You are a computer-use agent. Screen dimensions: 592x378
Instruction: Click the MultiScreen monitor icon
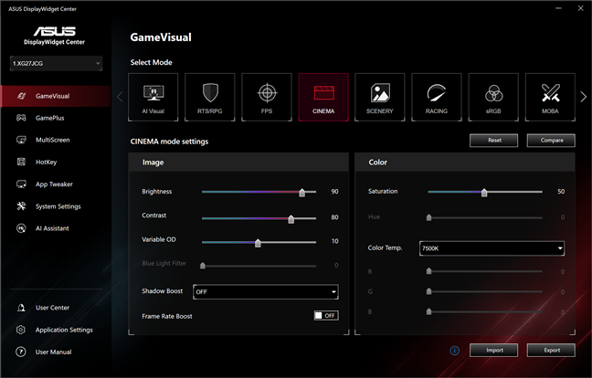click(21, 140)
